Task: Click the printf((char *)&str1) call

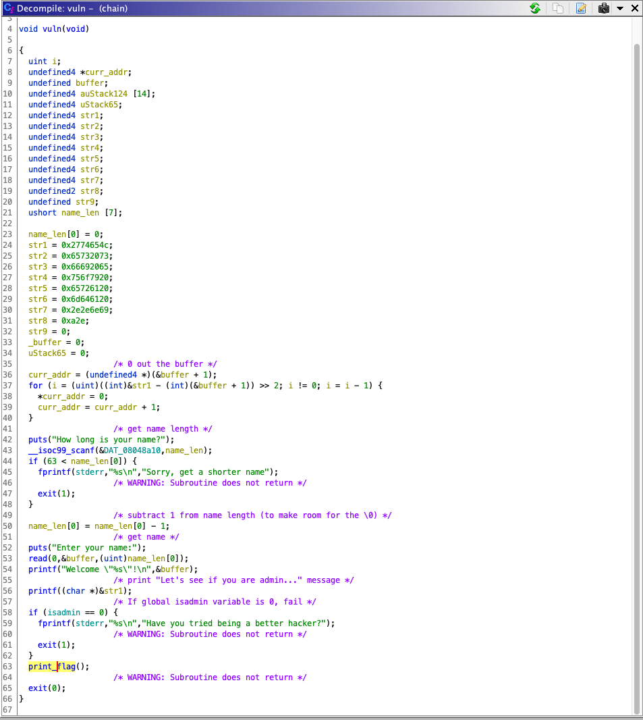Action: pos(80,591)
